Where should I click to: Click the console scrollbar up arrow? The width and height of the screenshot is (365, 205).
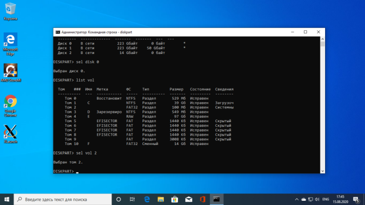[322, 39]
